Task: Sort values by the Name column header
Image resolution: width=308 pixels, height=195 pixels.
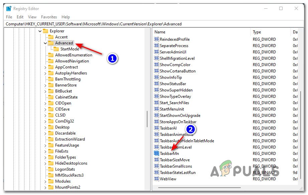Action: point(201,32)
